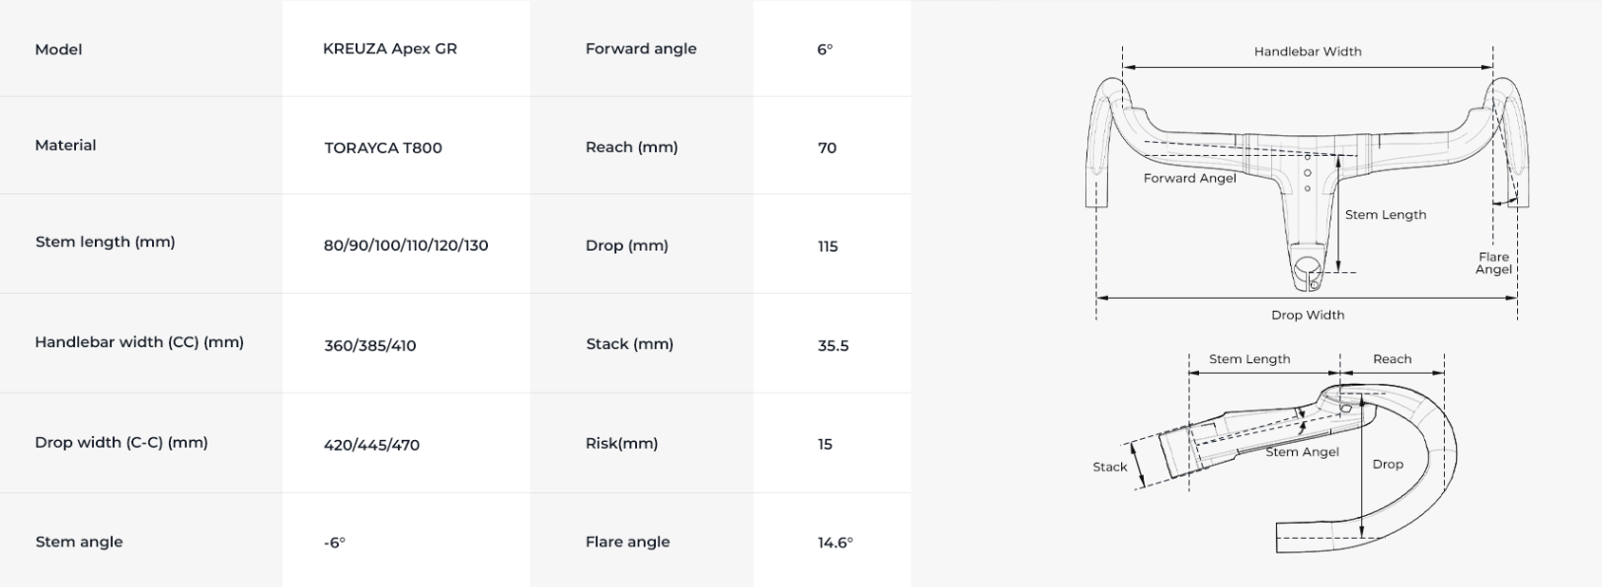This screenshot has height=587, width=1602.
Task: Click the Drop value 115
Action: (x=827, y=247)
